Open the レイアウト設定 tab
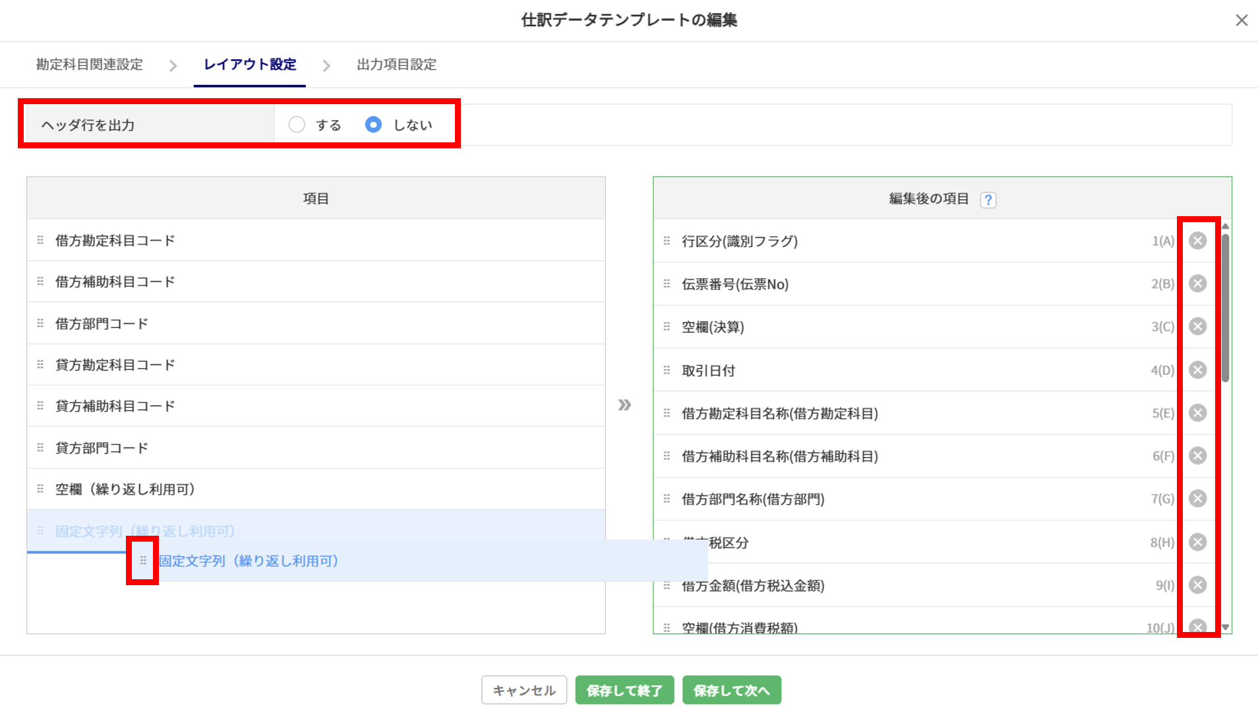Viewport: 1258px width, 715px height. coord(250,65)
